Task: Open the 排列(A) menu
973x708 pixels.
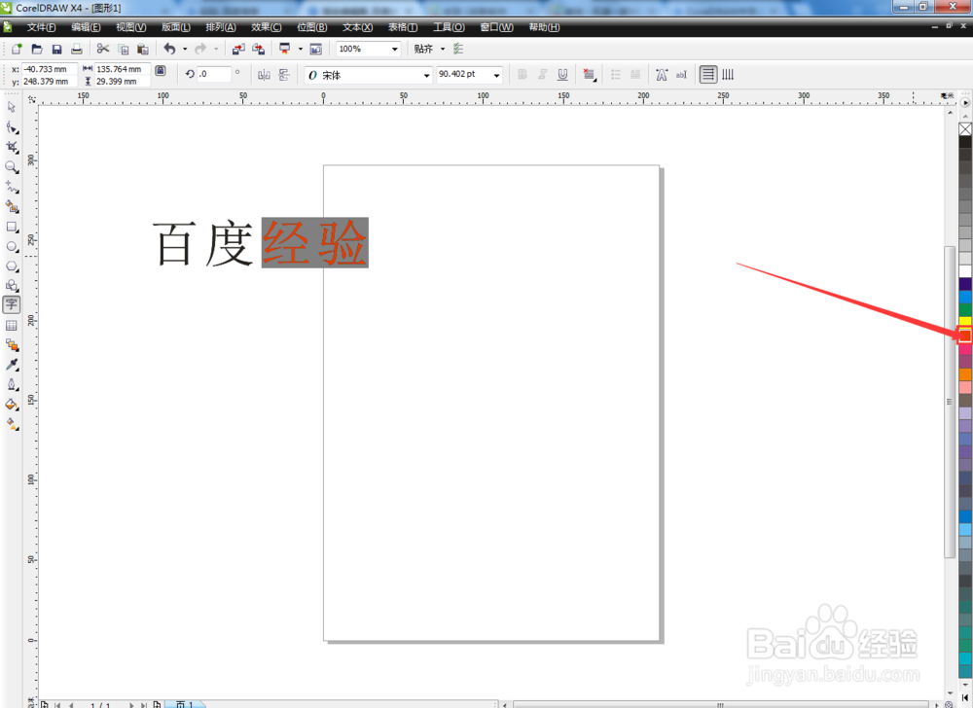Action: tap(221, 27)
